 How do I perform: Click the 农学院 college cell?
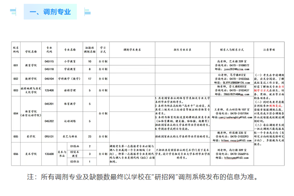click(31, 137)
